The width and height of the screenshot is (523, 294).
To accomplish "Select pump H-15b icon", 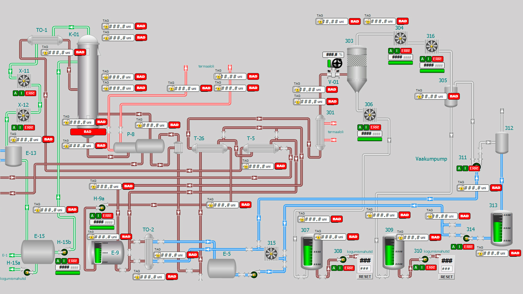I will coord(65,252).
